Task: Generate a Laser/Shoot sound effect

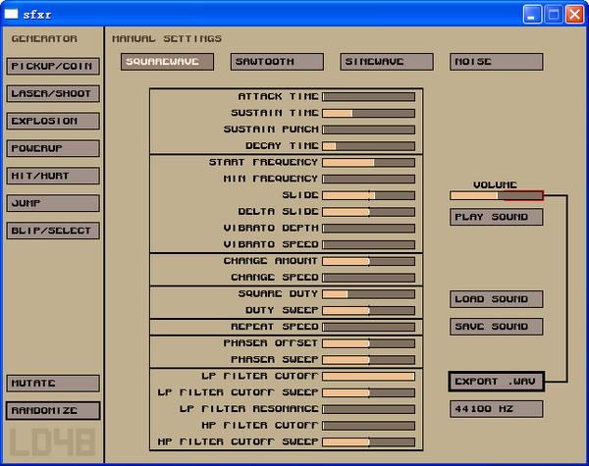Action: click(53, 94)
